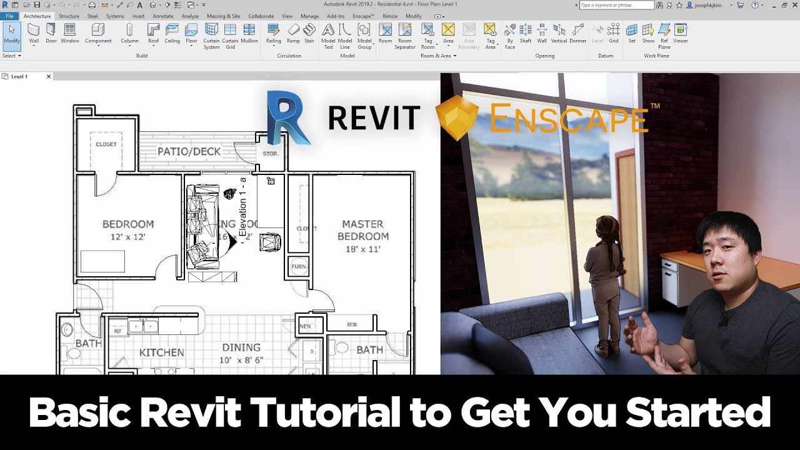Select the Roof tool
Viewport: 800px width, 450px height.
[x=153, y=34]
